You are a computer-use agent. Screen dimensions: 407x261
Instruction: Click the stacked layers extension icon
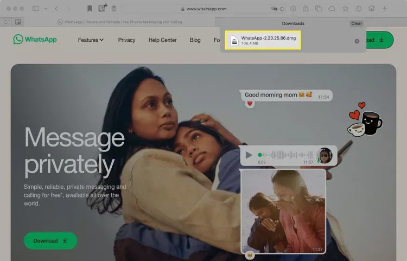click(x=114, y=9)
